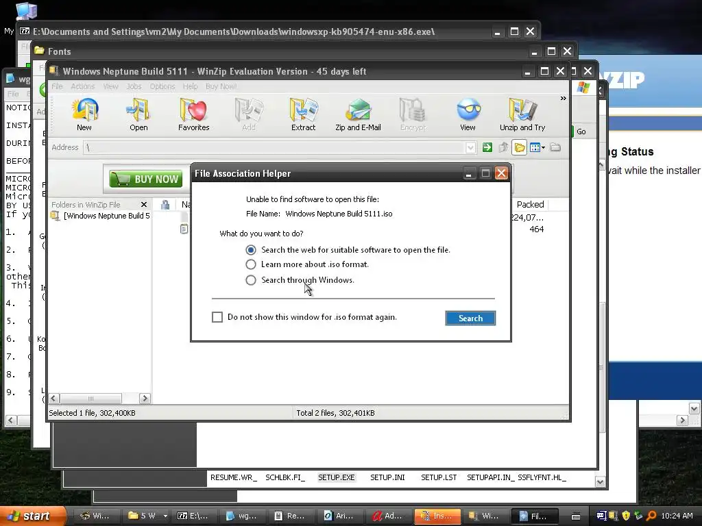Click the Fil... taskbar button
This screenshot has height=526, width=702.
coord(533,516)
